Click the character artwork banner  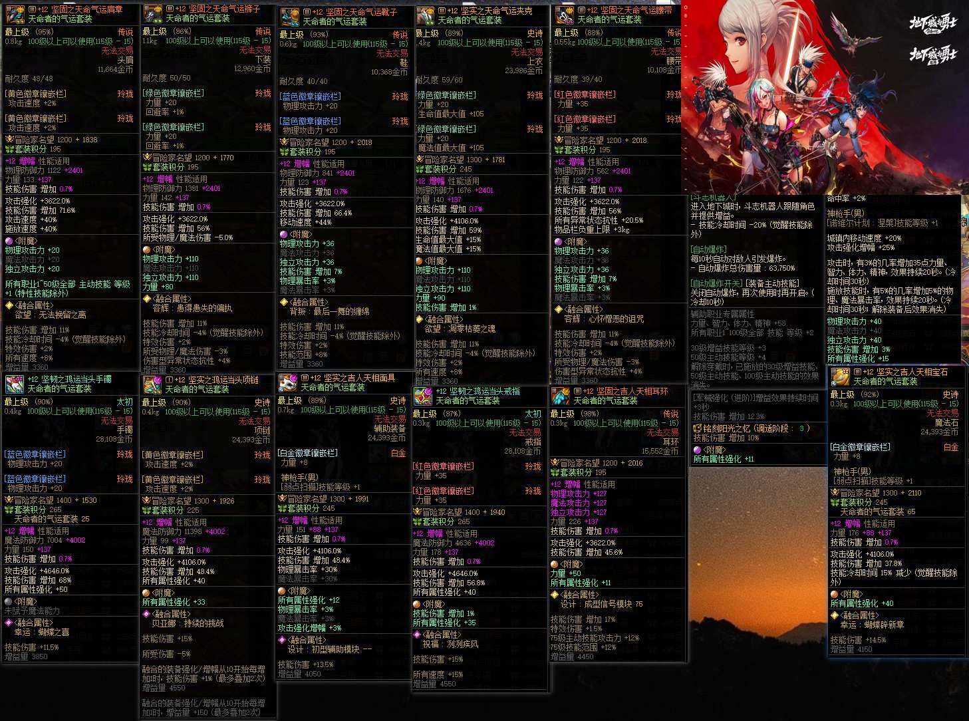tap(825, 97)
